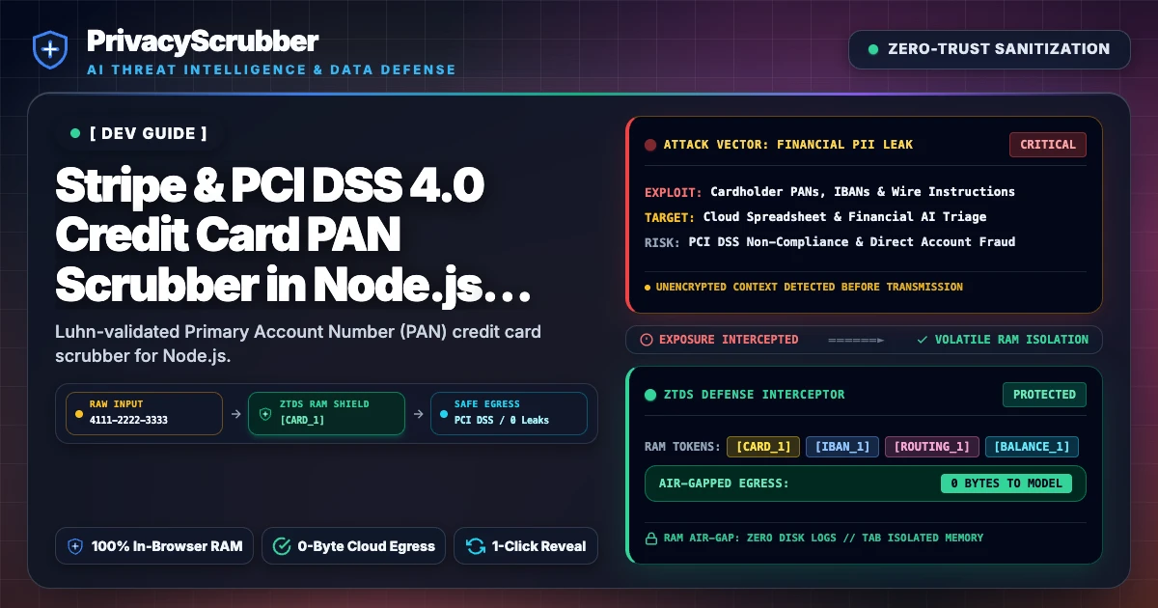The height and width of the screenshot is (608, 1158).
Task: Click the arrow between RAM SHIELD and SAFE EGRESS
Action: tap(417, 413)
